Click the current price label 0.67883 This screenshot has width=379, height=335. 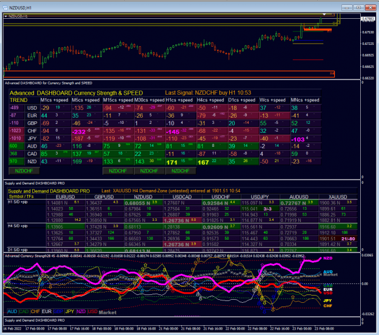click(368, 19)
